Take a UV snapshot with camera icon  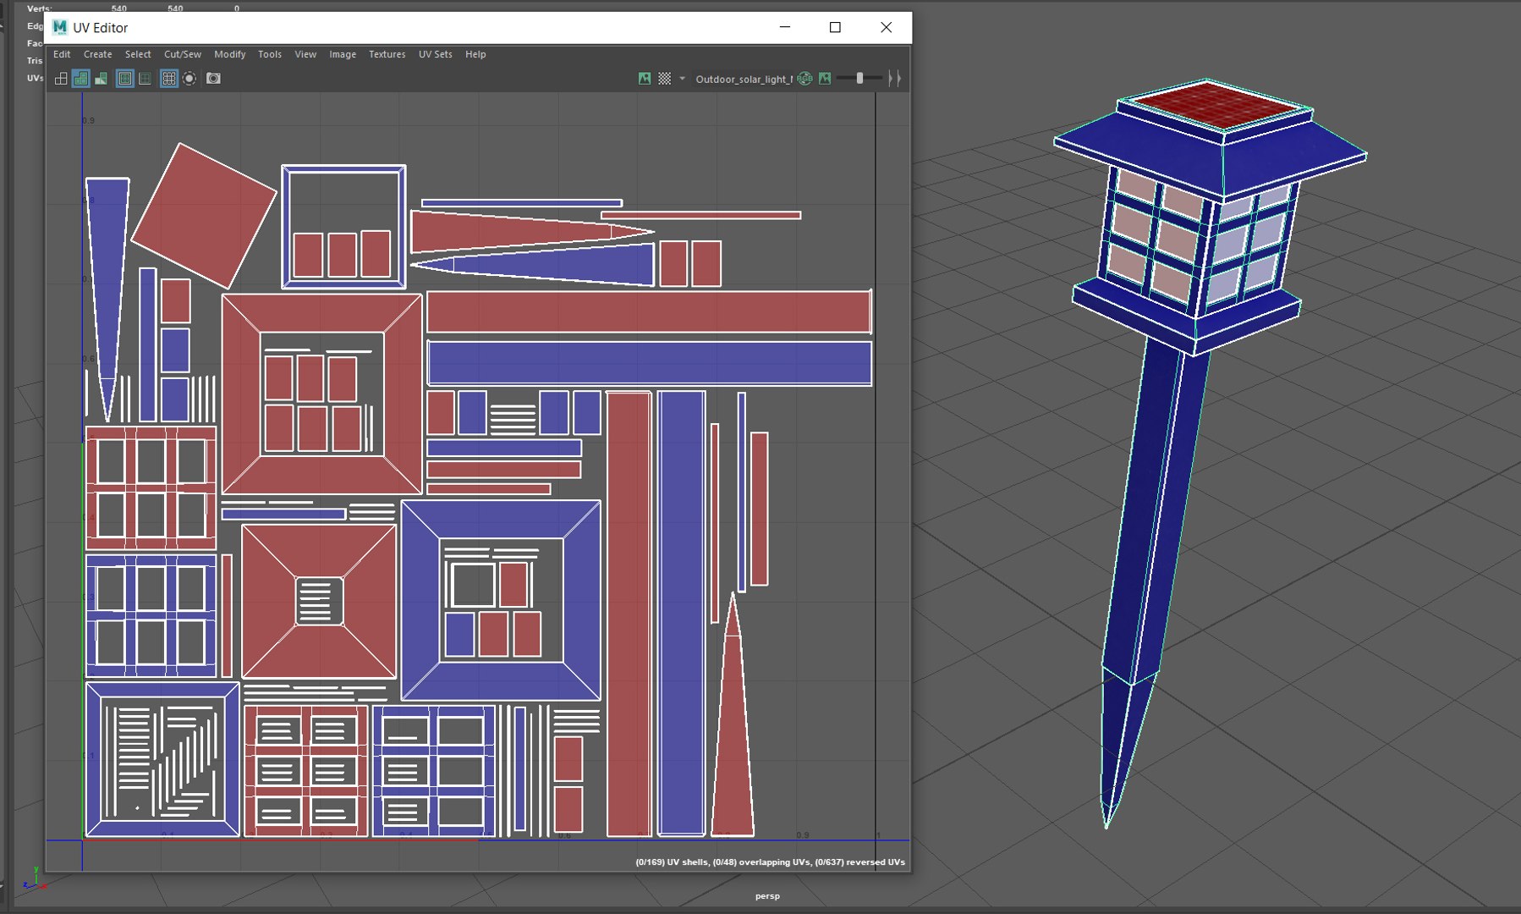213,79
